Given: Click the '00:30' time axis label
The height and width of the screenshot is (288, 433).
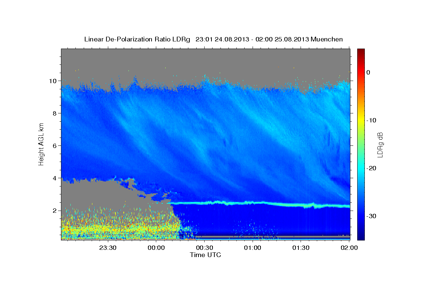Looking at the screenshot, I should tap(204, 248).
